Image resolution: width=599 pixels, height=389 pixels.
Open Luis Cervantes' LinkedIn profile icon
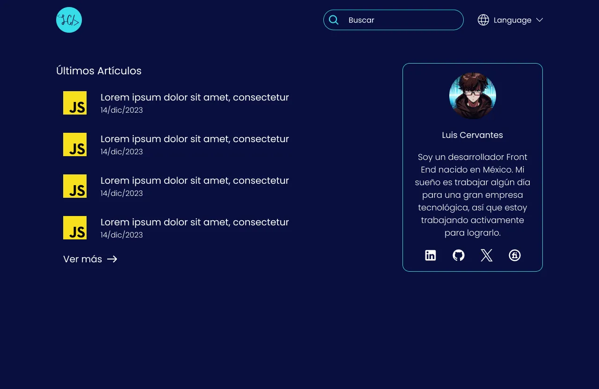point(430,255)
